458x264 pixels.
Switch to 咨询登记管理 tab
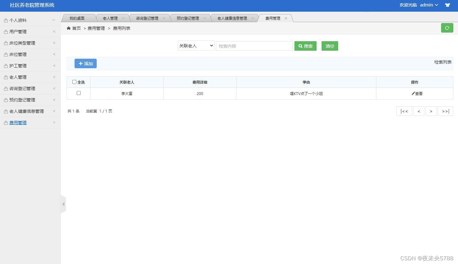(147, 18)
